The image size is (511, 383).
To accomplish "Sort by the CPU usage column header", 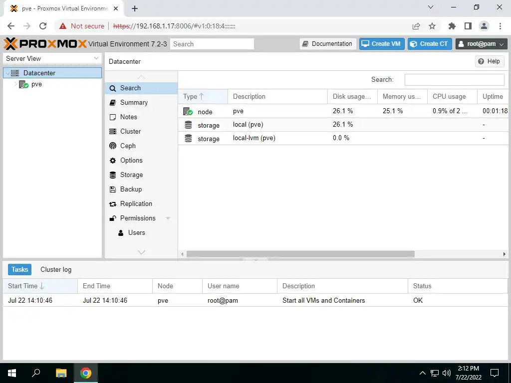I will pyautogui.click(x=452, y=97).
